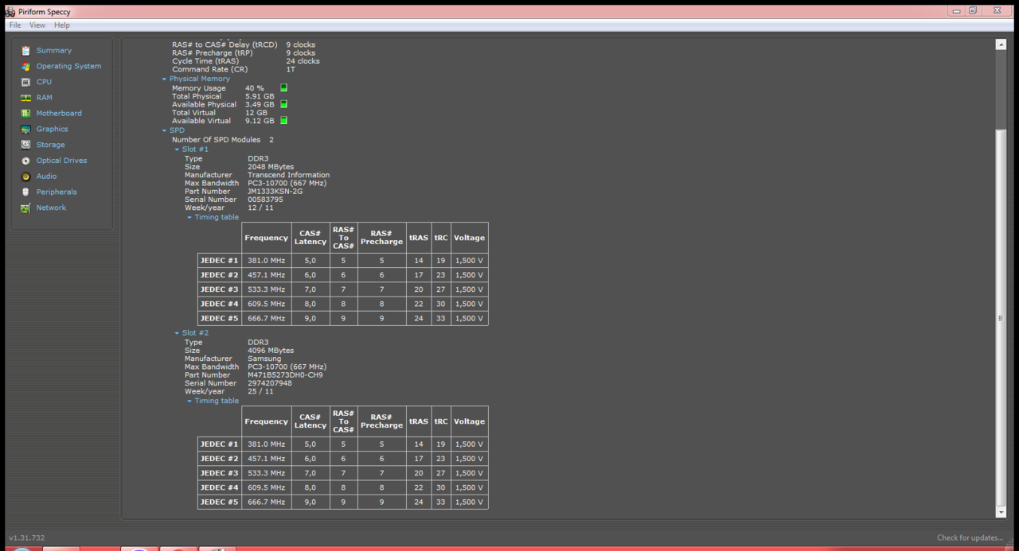Collapse the Timing table under Slot #1
Viewport: 1019px width, 551px height.
(189, 217)
